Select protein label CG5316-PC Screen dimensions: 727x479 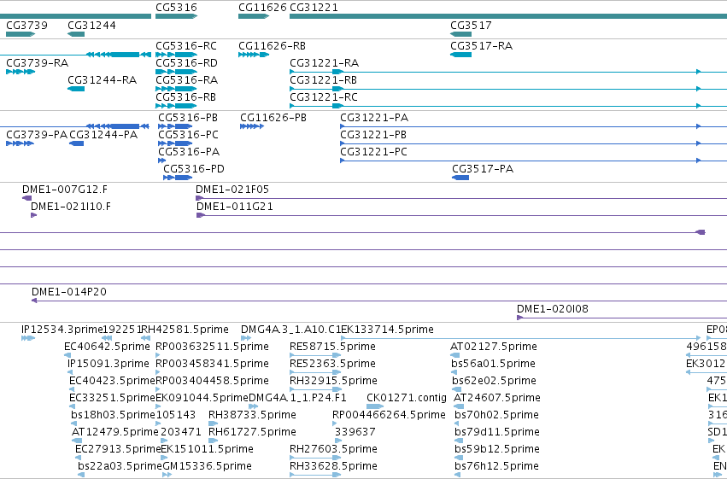coord(188,135)
